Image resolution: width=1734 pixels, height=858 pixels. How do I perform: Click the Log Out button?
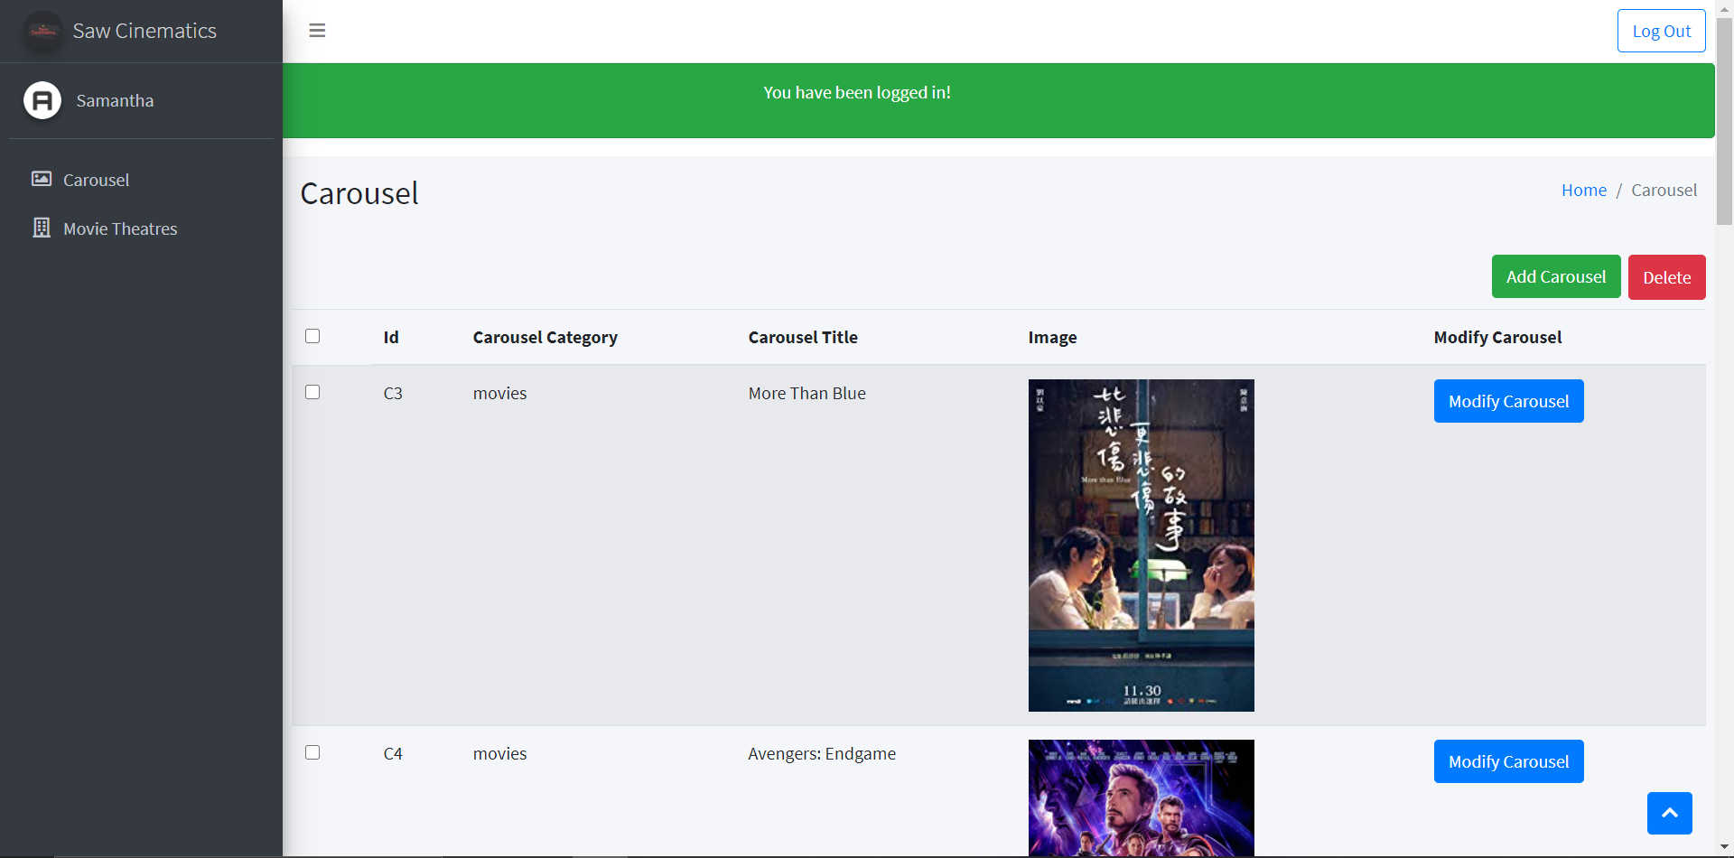[1661, 31]
